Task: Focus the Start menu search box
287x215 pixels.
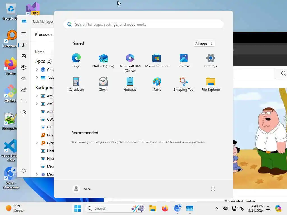Action: [x=143, y=24]
